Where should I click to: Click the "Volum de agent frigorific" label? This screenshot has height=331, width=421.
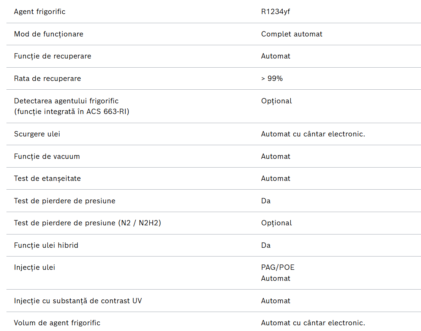point(57,323)
